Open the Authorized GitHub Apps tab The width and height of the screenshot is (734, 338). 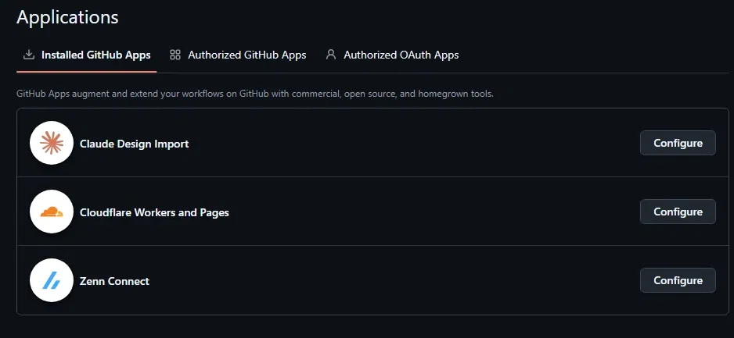click(x=238, y=55)
